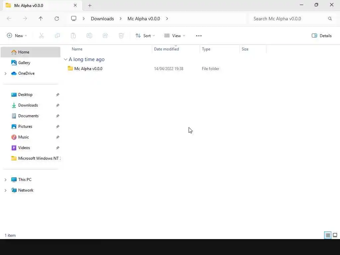Click chevron after Mc Alpha v0.0.0 breadcrumb
This screenshot has width=340, height=255.
167,19
